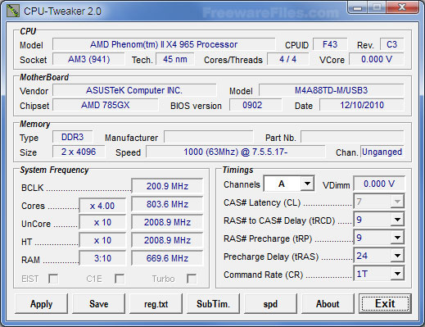Open the SubTim. sub-timings window
Image resolution: width=425 pixels, height=327 pixels.
213,304
